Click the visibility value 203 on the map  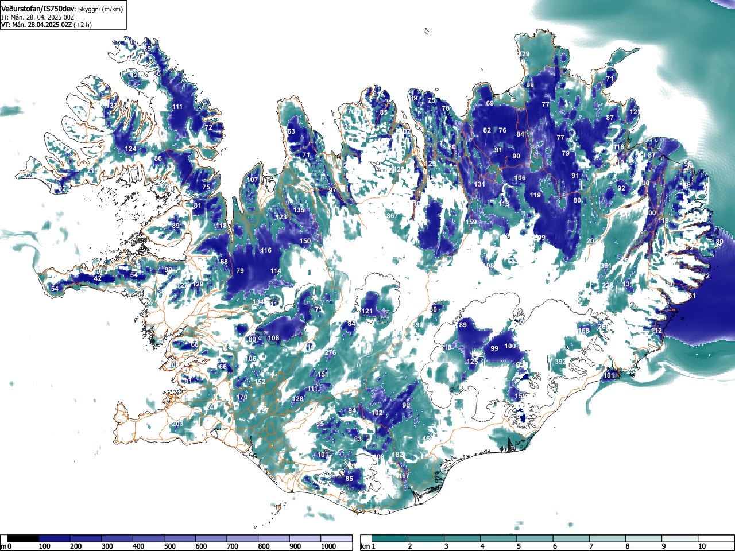(177, 424)
